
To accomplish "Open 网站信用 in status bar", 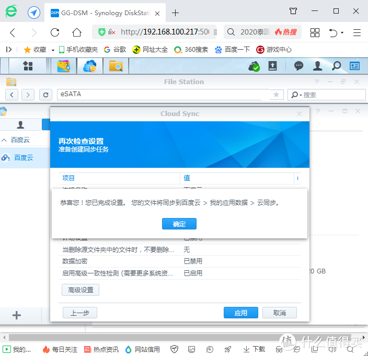I will [143, 349].
